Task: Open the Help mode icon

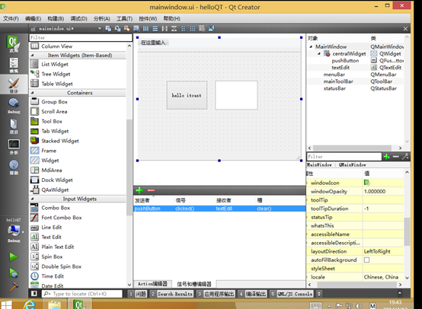Action: (x=14, y=167)
